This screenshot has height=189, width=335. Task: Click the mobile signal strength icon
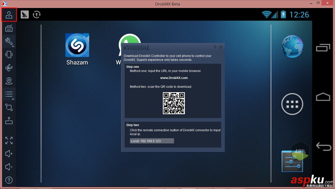tap(275, 15)
